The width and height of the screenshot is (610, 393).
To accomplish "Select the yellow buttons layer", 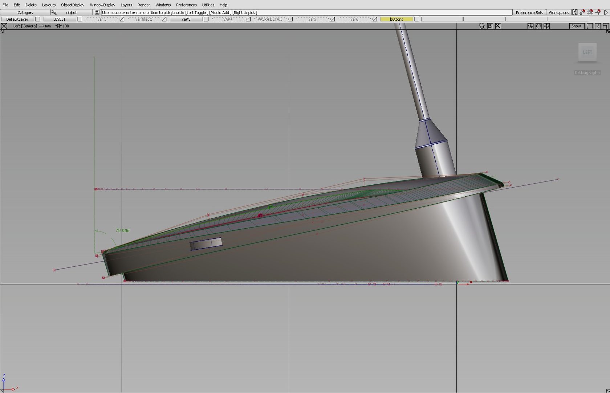I will click(x=396, y=19).
